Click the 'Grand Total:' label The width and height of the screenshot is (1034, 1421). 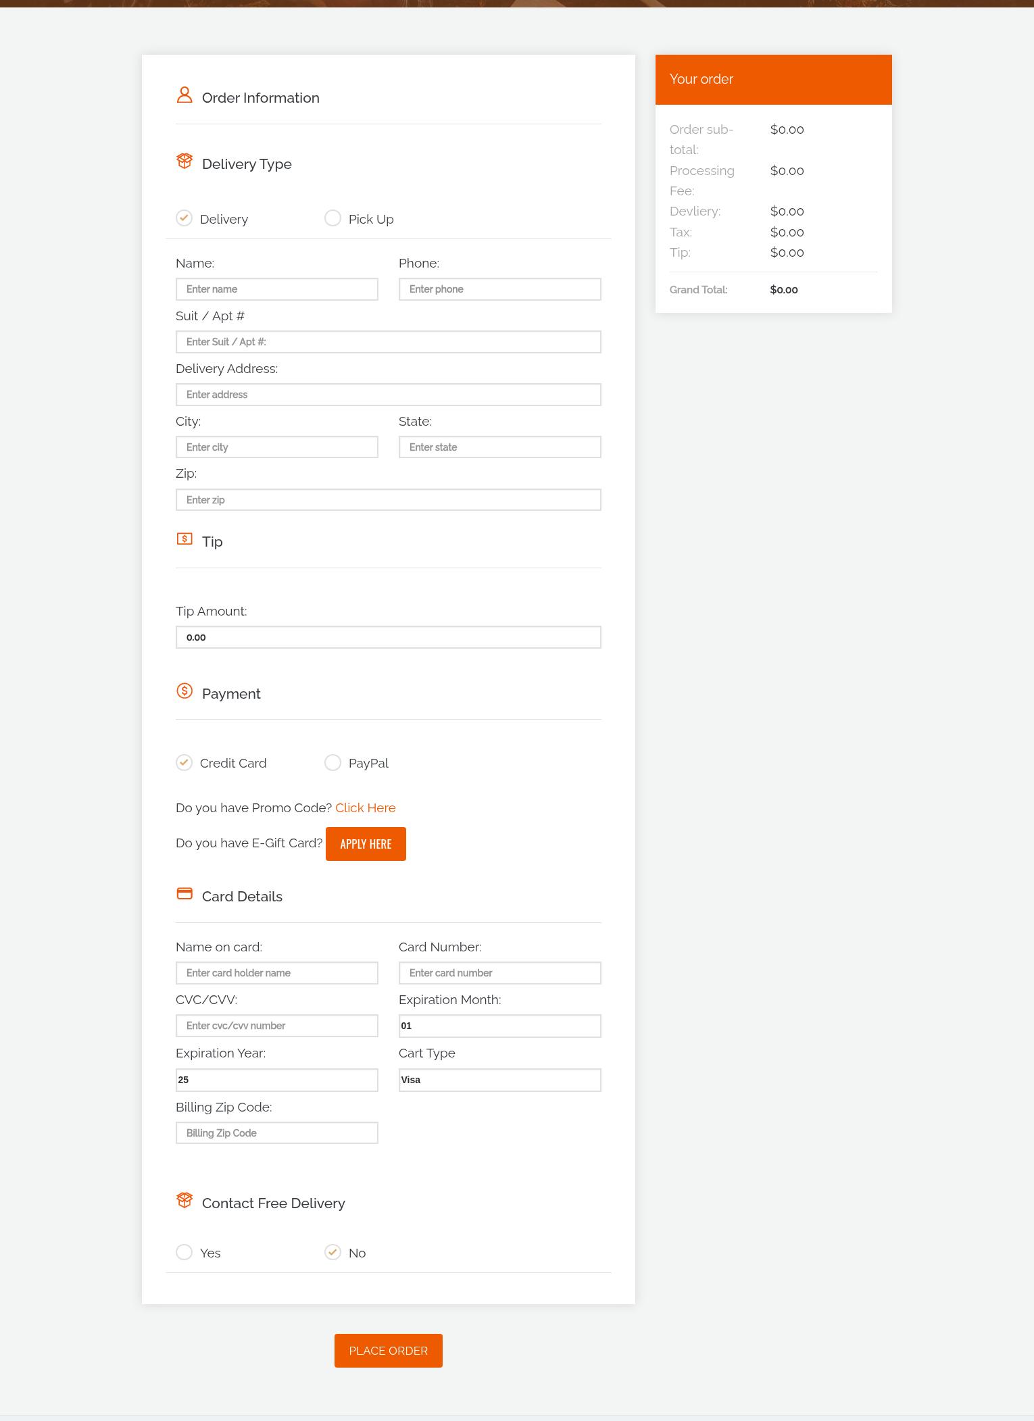point(699,290)
